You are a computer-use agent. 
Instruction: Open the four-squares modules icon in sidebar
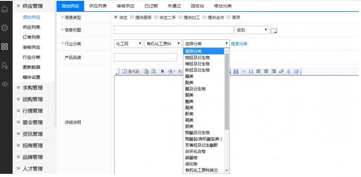click(5, 47)
